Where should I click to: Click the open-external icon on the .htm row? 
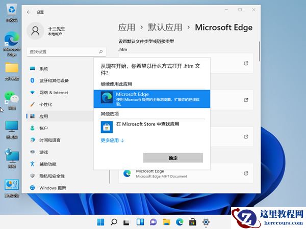pyautogui.click(x=246, y=63)
